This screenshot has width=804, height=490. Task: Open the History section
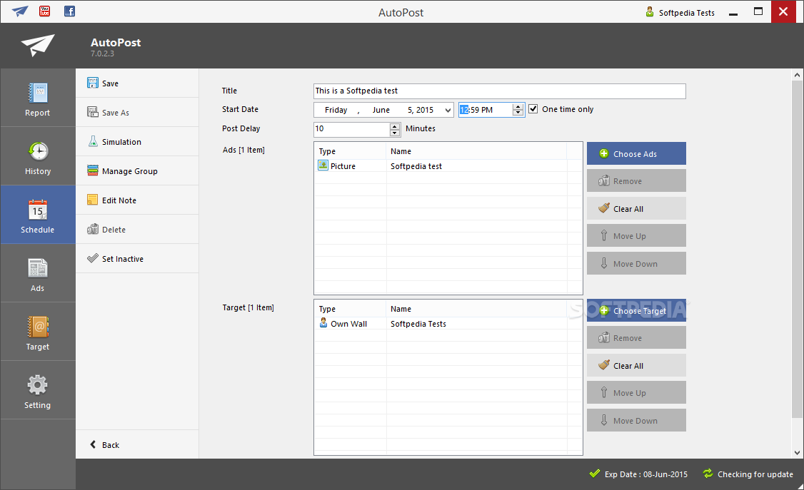(x=38, y=156)
